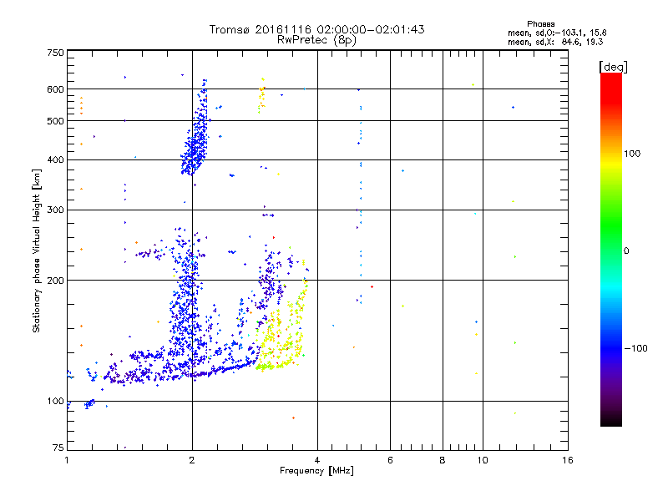This screenshot has width=668, height=501.
Task: Click y-axis tick label '750'
Action: pos(55,53)
